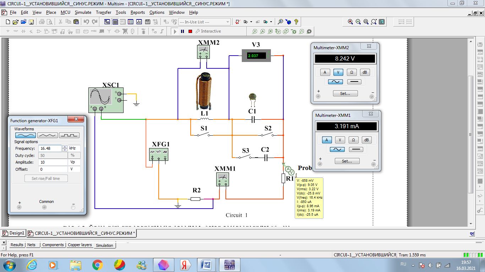Open the kHz frequency unit dropdown
The image size is (485, 272).
click(x=74, y=148)
